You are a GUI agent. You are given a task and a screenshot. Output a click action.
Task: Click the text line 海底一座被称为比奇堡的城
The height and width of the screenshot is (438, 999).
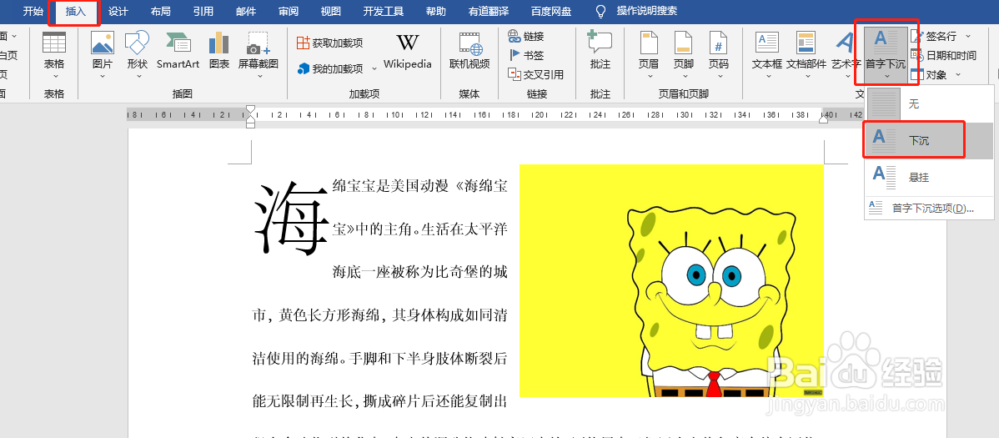[x=419, y=272]
